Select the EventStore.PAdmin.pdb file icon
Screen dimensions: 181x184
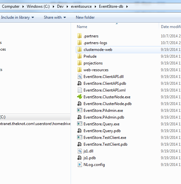79,117
